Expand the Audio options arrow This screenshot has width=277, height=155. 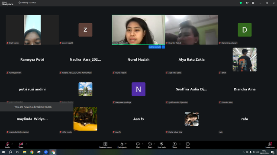(x=12, y=144)
